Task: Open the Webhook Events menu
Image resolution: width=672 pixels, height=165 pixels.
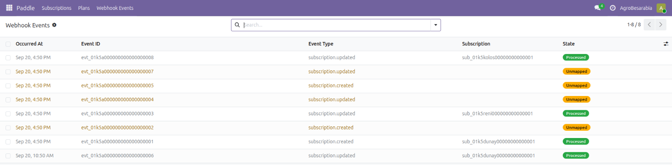Action: (x=115, y=8)
